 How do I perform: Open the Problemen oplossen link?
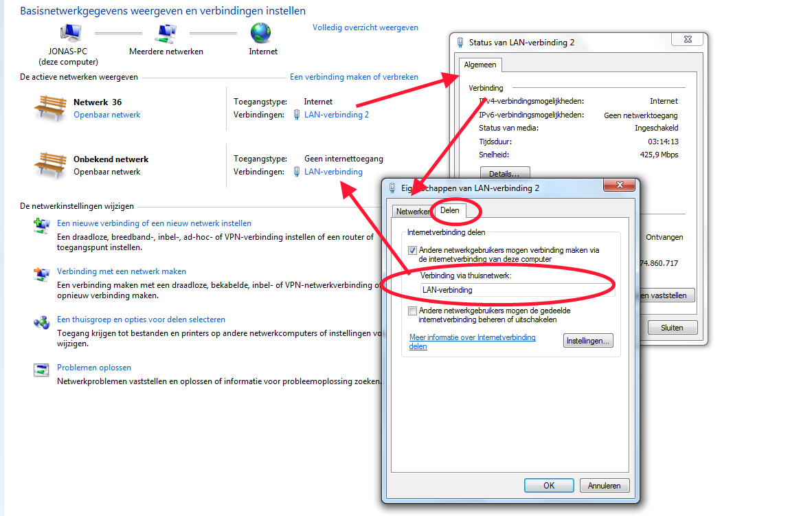94,368
